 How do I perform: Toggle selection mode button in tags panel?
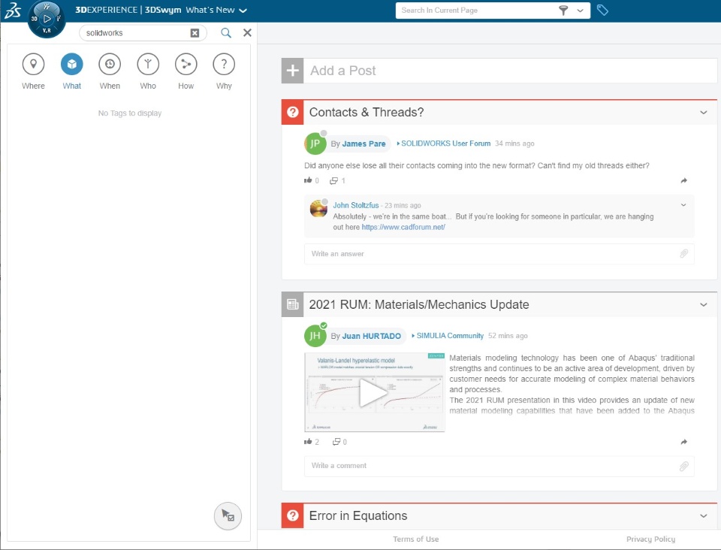pos(228,516)
